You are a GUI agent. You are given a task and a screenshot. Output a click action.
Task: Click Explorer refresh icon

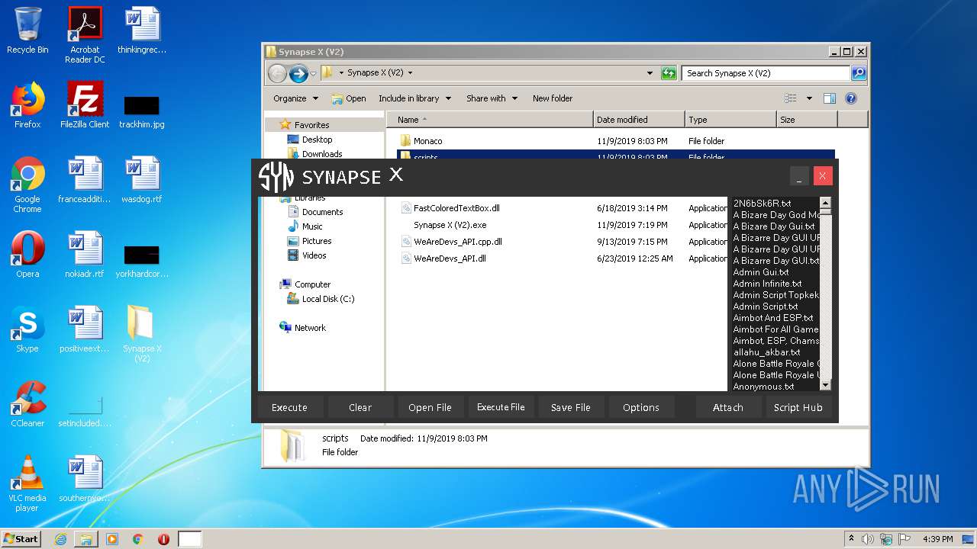[669, 73]
